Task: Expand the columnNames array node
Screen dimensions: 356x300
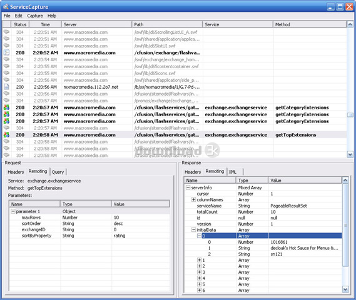Action: point(193,199)
